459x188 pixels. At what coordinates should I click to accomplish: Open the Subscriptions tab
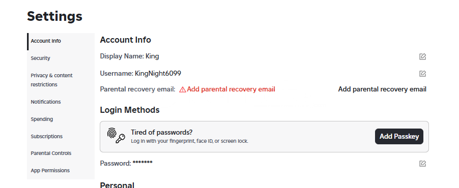pyautogui.click(x=61, y=136)
